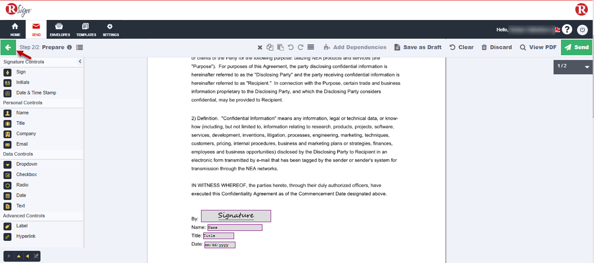
Task: Click the logout power icon
Action: pyautogui.click(x=582, y=30)
